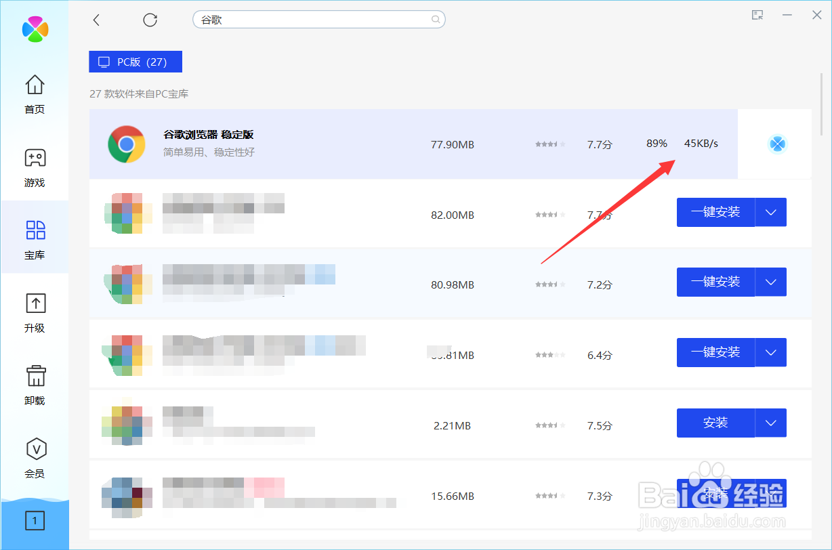
Task: Click the star rating of Chrome row
Action: click(x=551, y=144)
